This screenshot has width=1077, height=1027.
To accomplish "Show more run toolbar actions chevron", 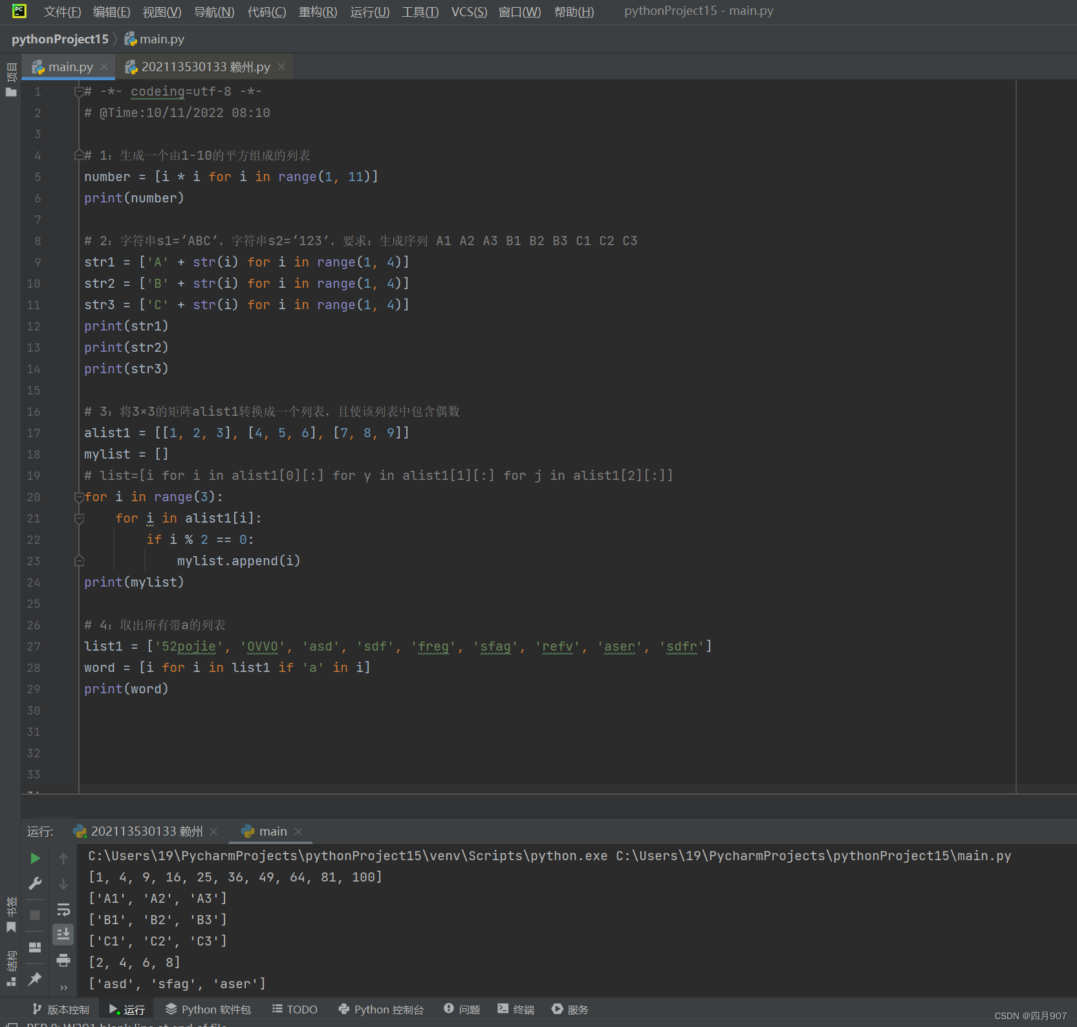I will click(x=63, y=987).
